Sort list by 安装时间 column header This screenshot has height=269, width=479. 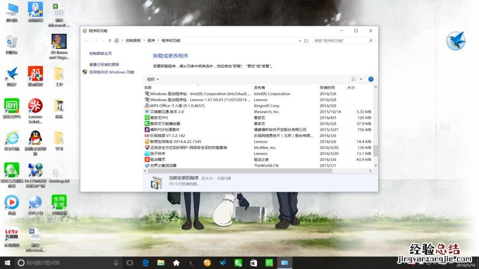pyautogui.click(x=328, y=87)
